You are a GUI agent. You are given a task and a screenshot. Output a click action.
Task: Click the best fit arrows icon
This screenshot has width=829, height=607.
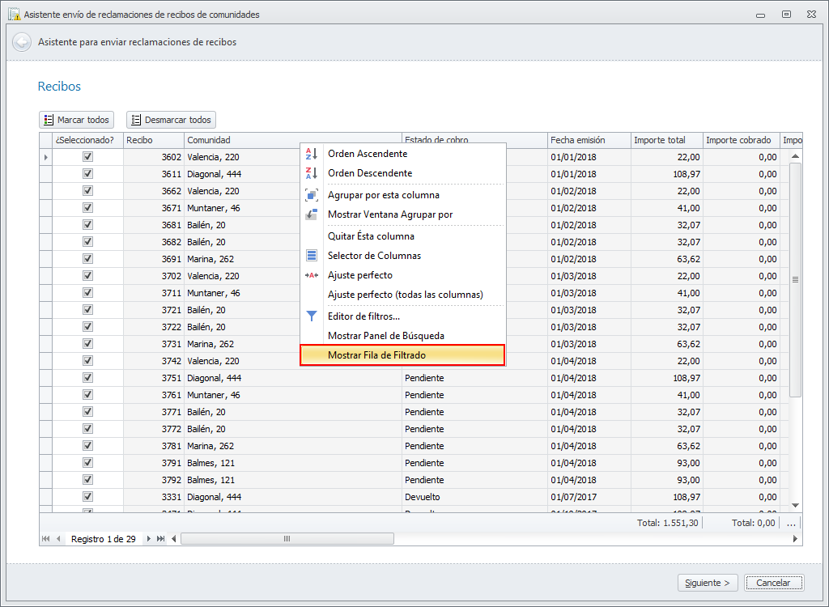[x=312, y=275]
